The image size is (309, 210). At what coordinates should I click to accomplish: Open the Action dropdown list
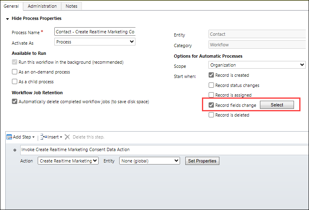pos(68,161)
